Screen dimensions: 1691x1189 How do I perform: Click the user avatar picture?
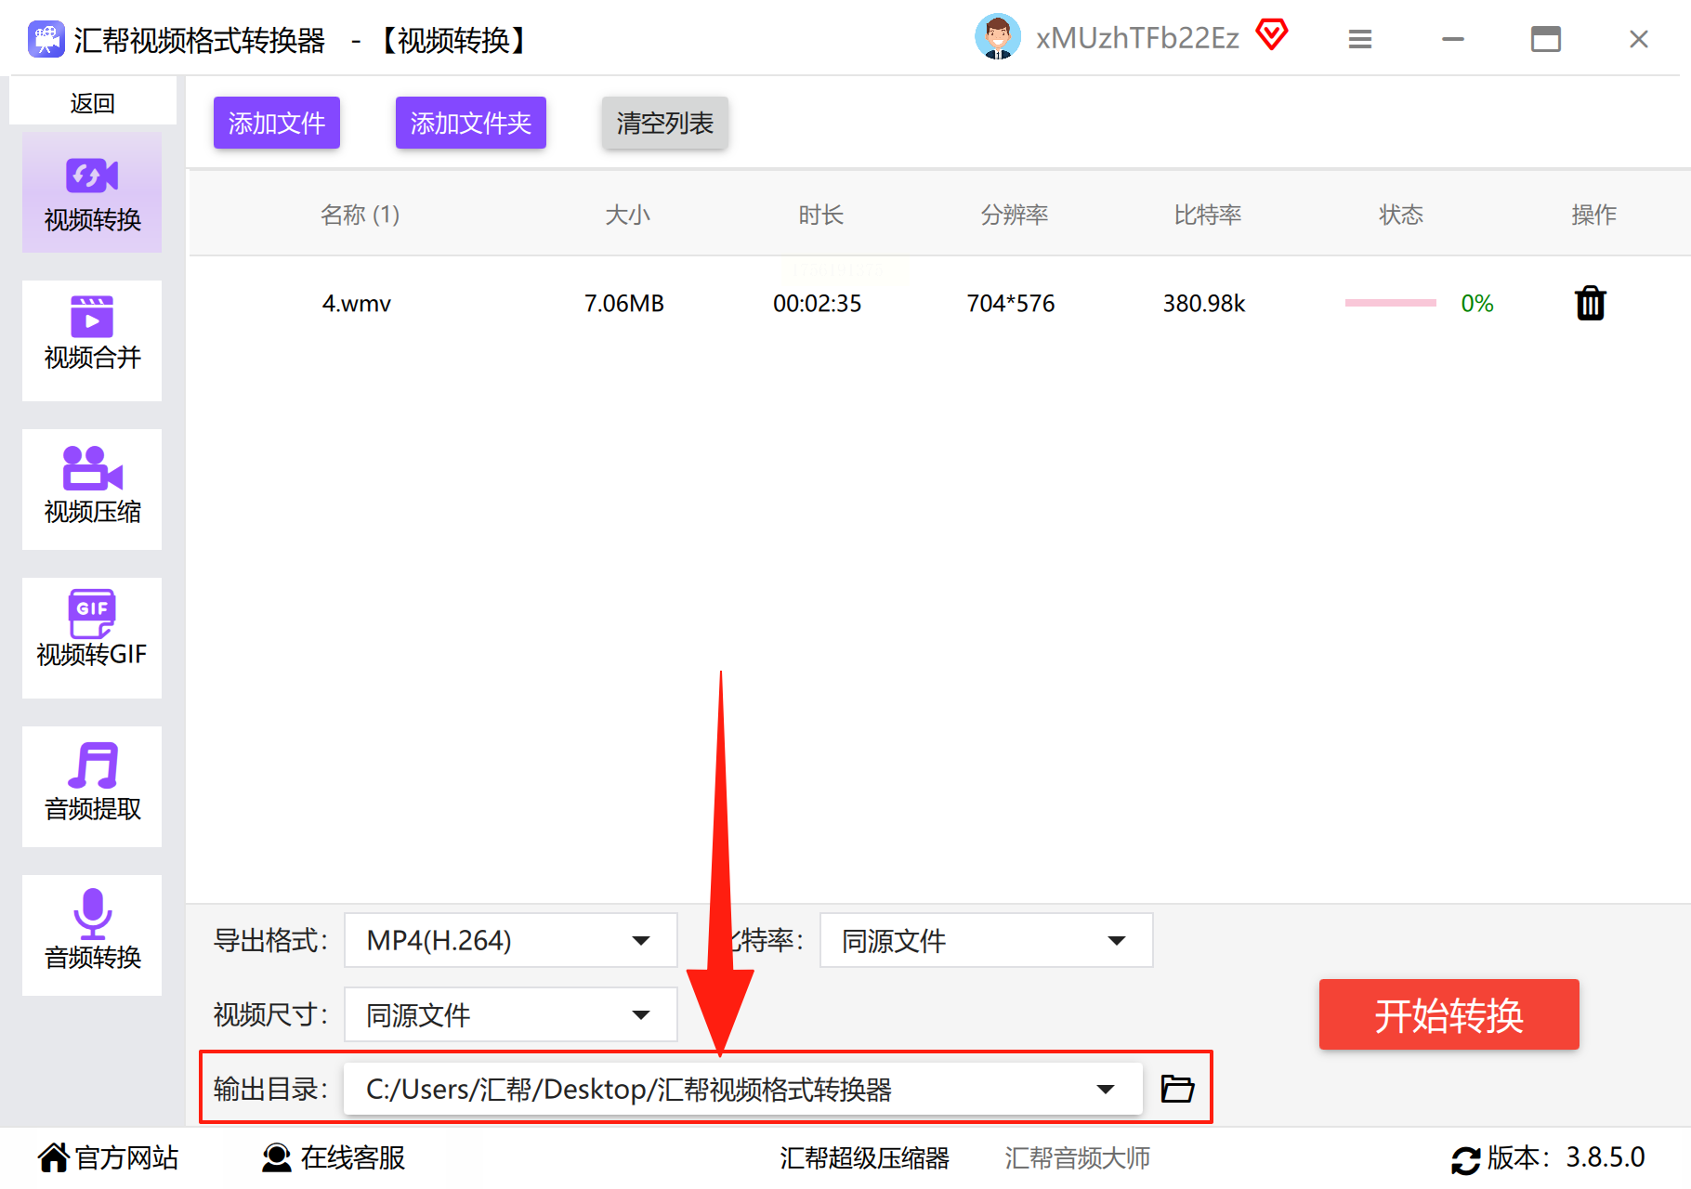998,37
